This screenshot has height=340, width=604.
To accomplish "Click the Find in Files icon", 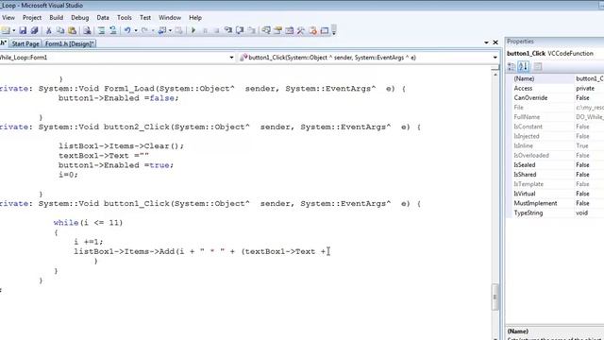I will (x=87, y=30).
